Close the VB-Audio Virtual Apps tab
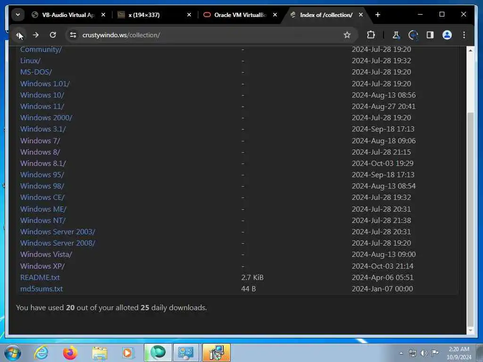This screenshot has width=483, height=362. [103, 15]
